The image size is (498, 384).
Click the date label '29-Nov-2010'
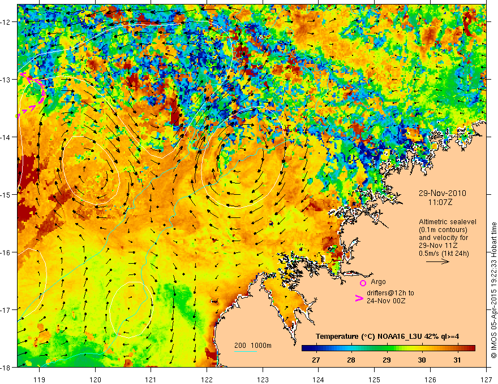tap(442, 193)
